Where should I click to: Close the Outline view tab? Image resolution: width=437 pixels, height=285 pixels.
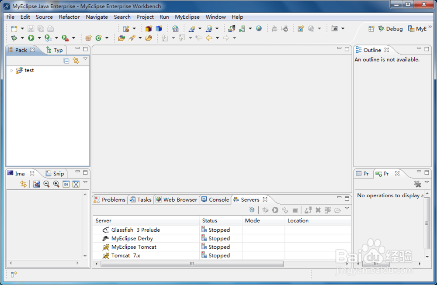coord(387,50)
